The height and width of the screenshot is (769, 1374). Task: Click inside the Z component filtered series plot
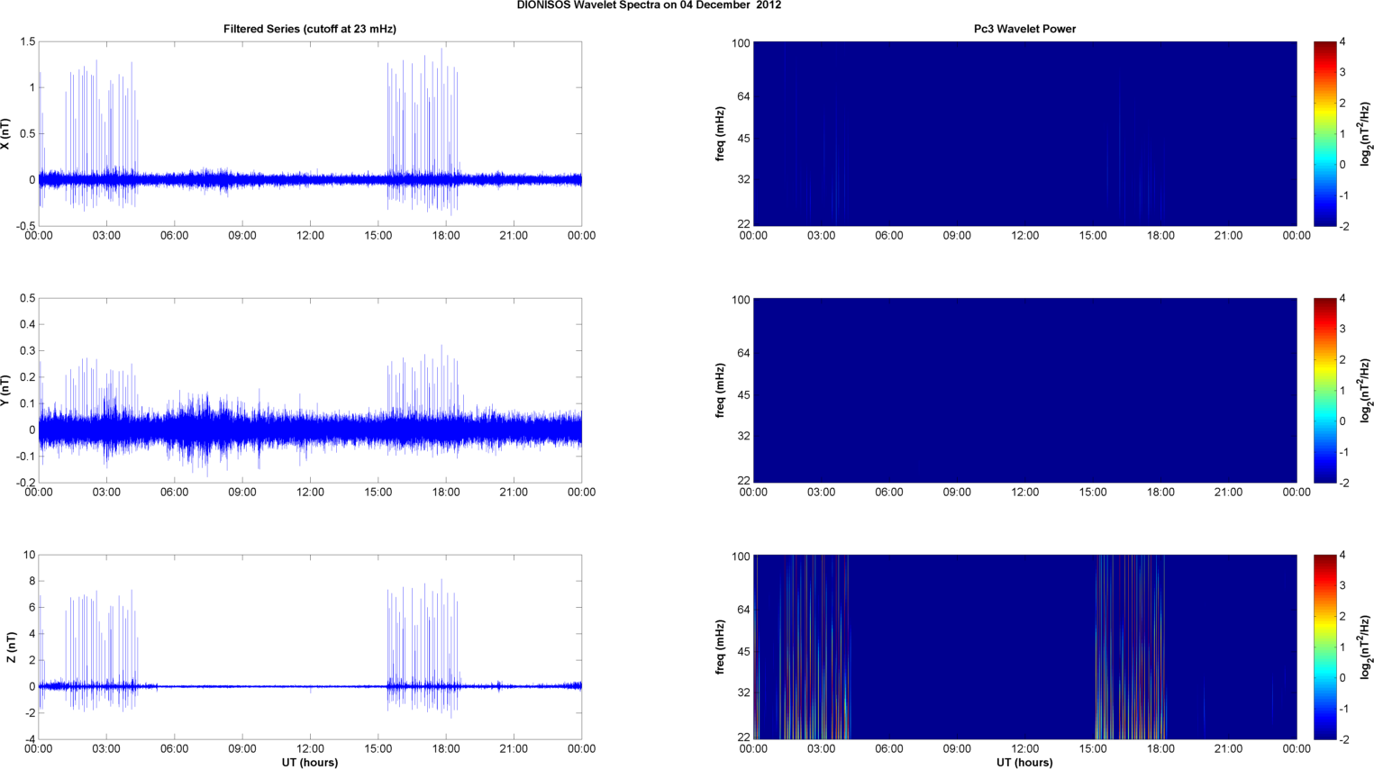point(310,647)
